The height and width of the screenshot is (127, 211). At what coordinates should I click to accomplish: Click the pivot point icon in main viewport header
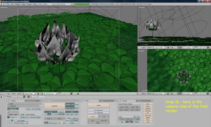(43, 94)
